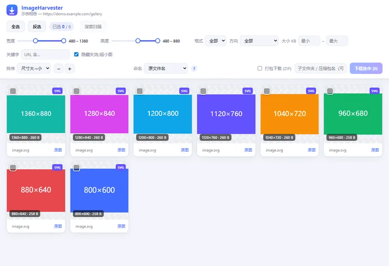Select the 1360×880 image checkbox

pyautogui.click(x=13, y=91)
